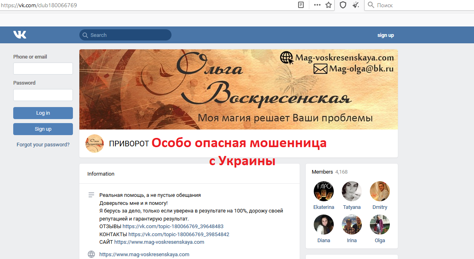Open reader view icon in address bar
The width and height of the screenshot is (474, 259).
301,5
